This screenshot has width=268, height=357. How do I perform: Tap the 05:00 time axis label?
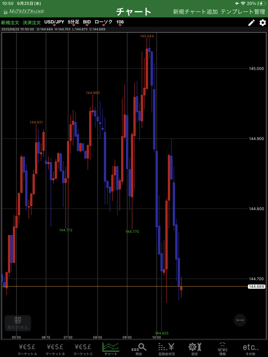click(16, 337)
